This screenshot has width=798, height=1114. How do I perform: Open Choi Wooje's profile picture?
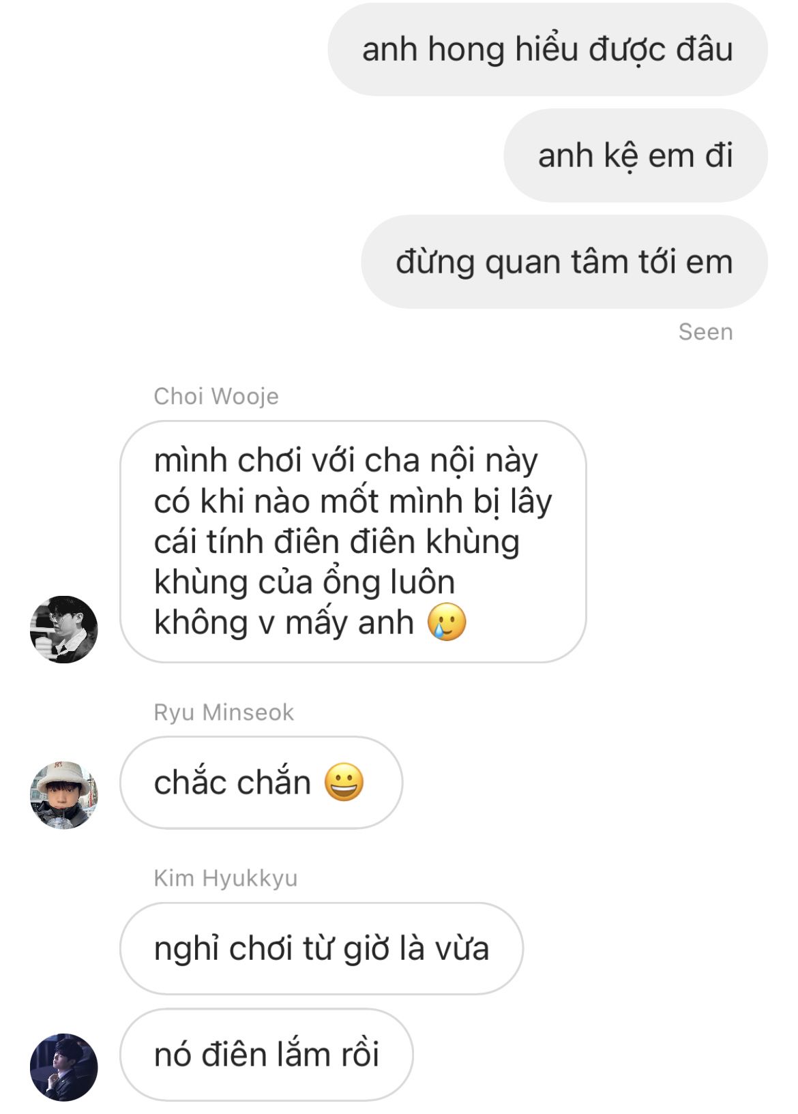click(64, 629)
